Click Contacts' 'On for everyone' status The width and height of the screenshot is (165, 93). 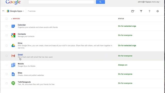125,35
